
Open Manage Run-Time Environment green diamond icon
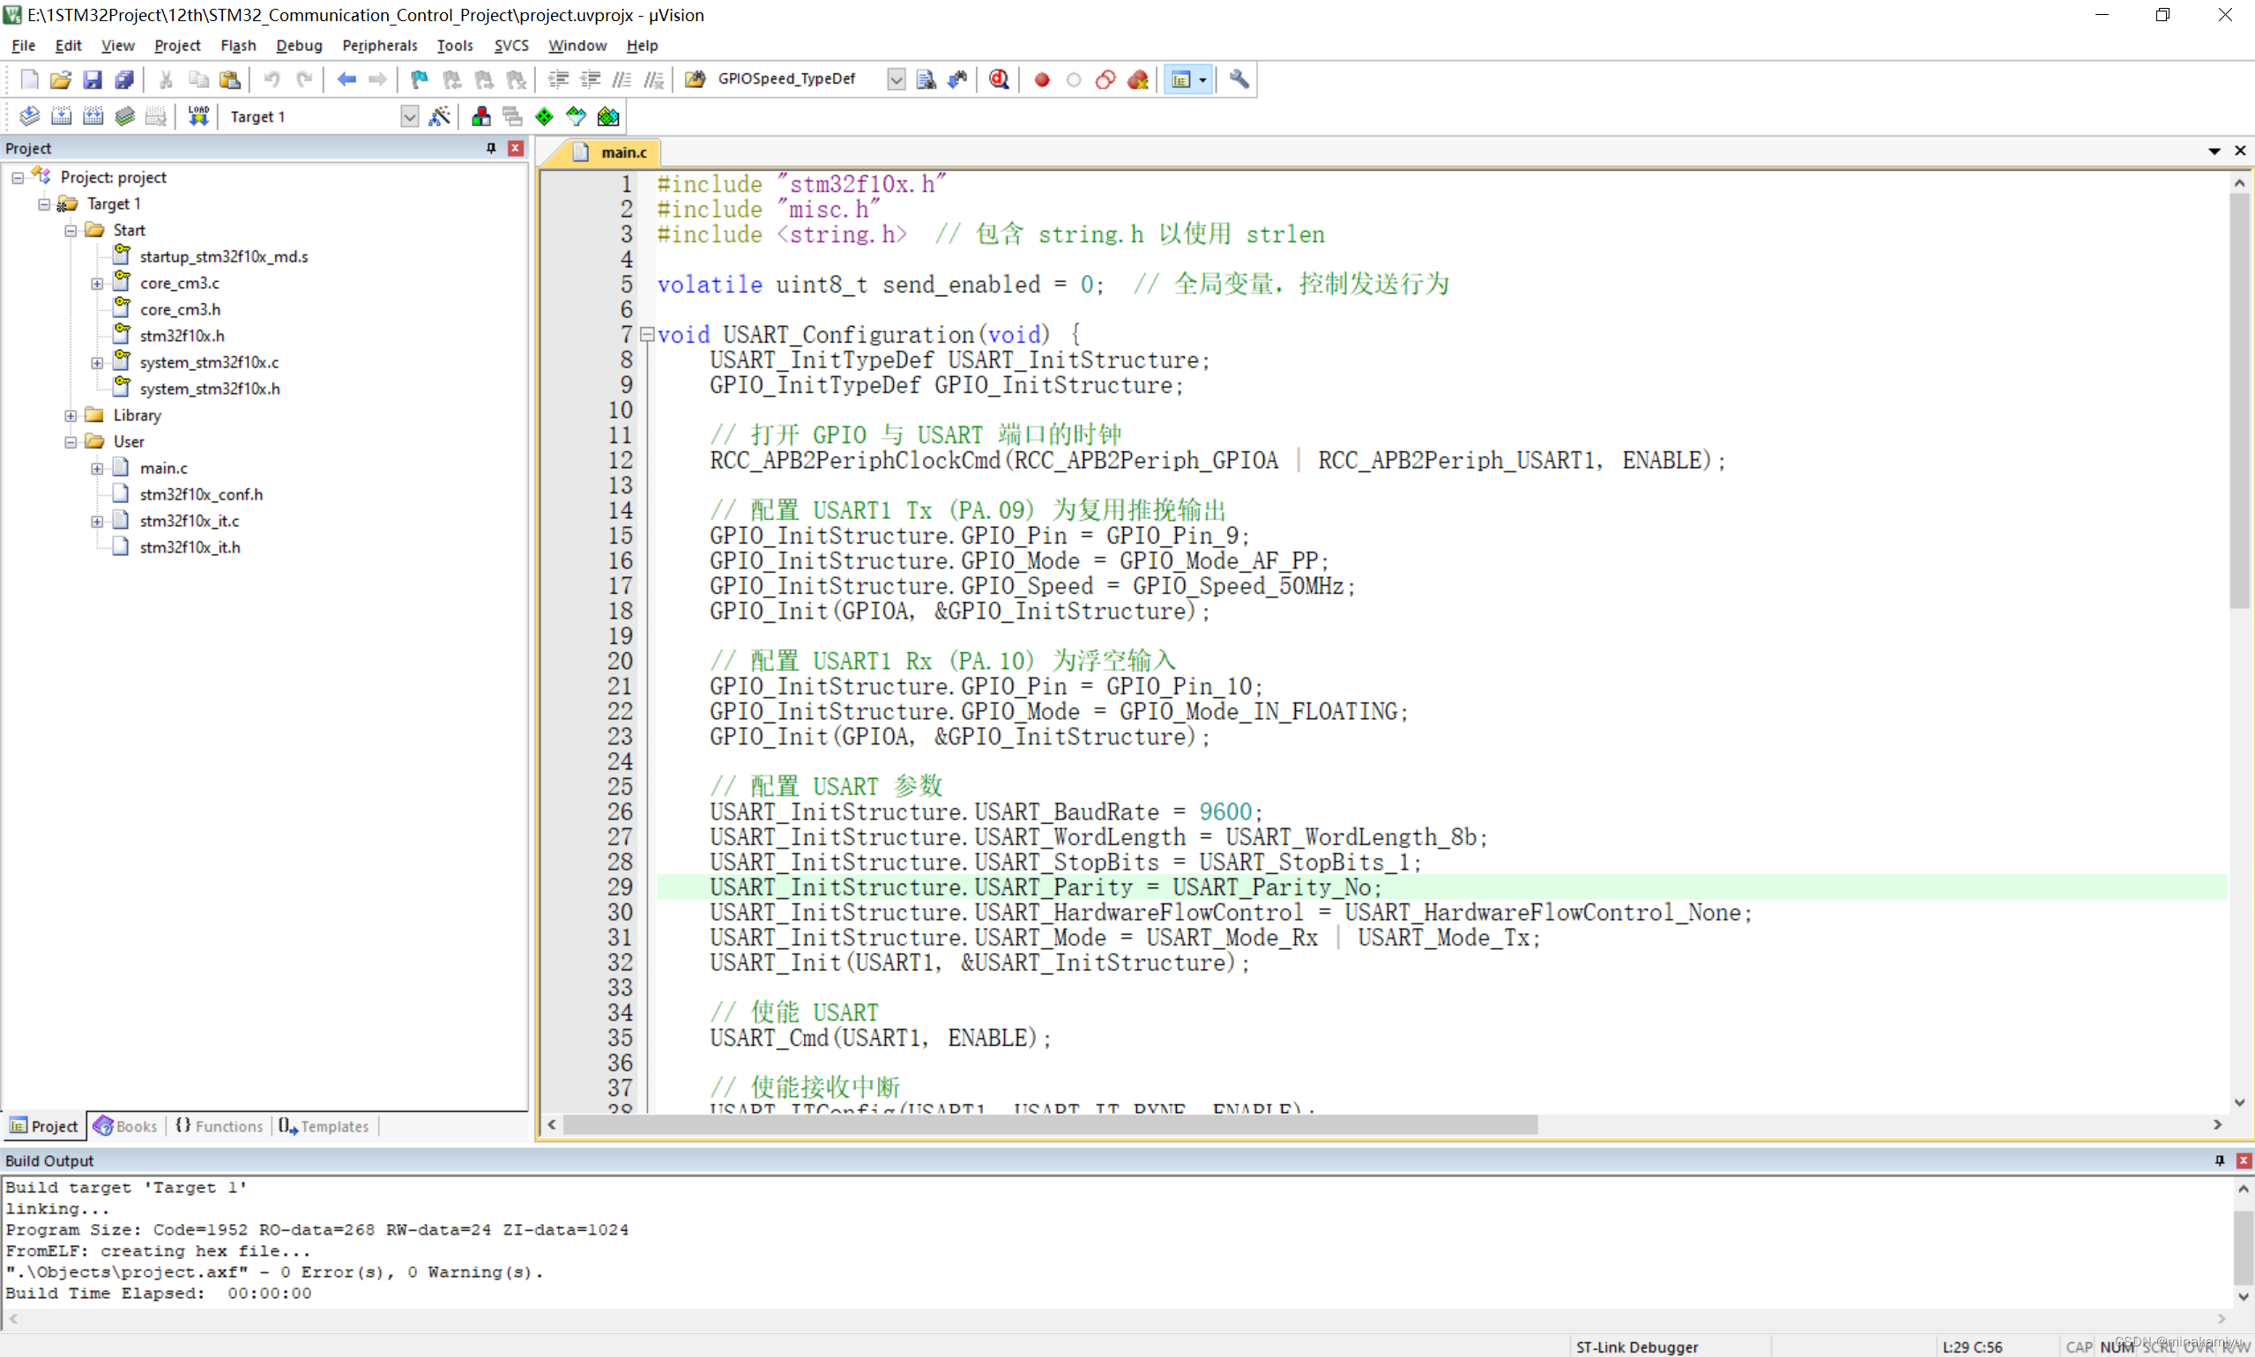tap(544, 116)
